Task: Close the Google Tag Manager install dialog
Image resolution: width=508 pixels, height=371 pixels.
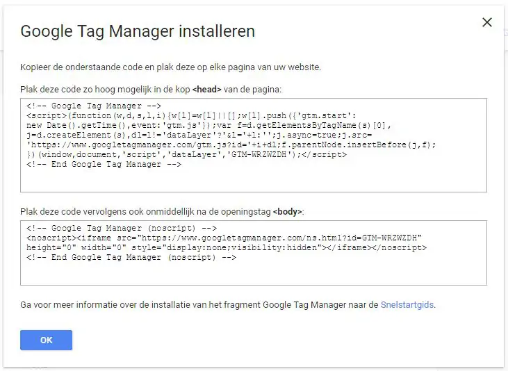Action: point(487,22)
